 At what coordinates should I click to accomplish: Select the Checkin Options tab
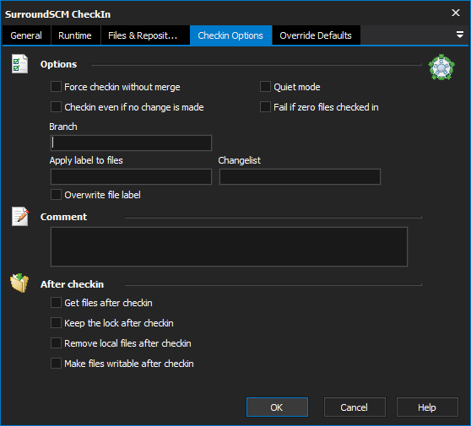pos(230,35)
